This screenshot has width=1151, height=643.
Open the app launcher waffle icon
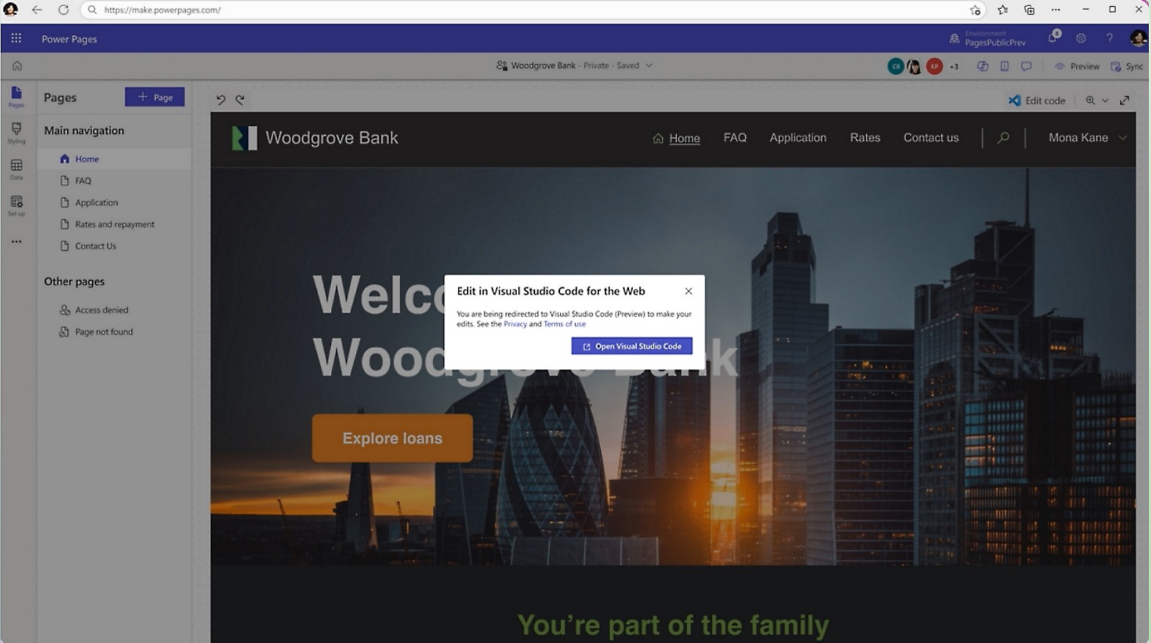16,39
